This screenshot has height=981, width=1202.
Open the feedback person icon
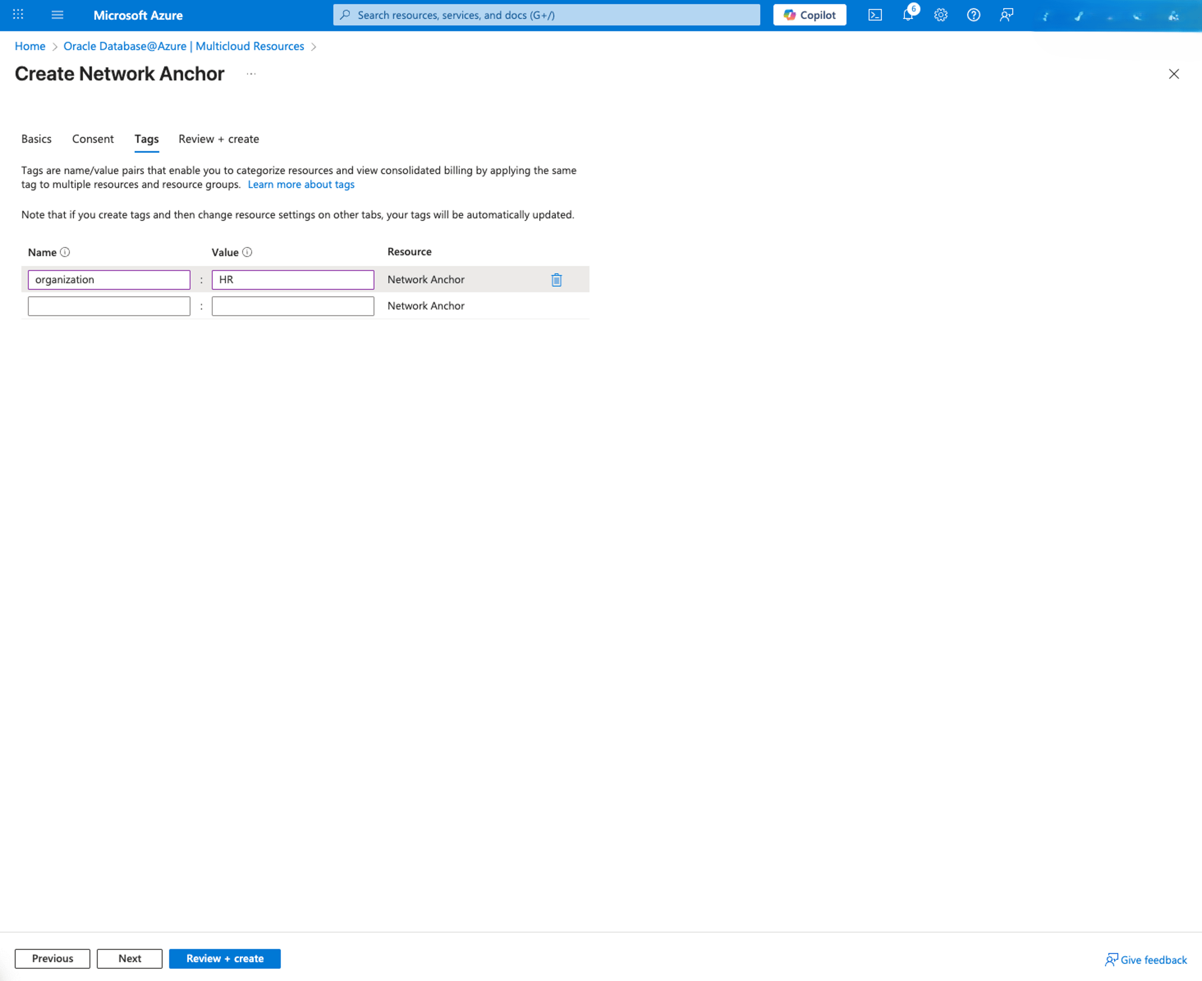1006,15
